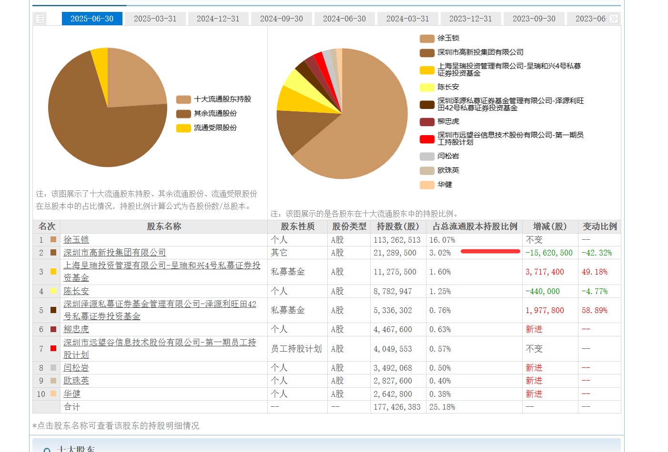Click the 变动比例 column header
Image resolution: width=668 pixels, height=452 pixels.
point(600,226)
